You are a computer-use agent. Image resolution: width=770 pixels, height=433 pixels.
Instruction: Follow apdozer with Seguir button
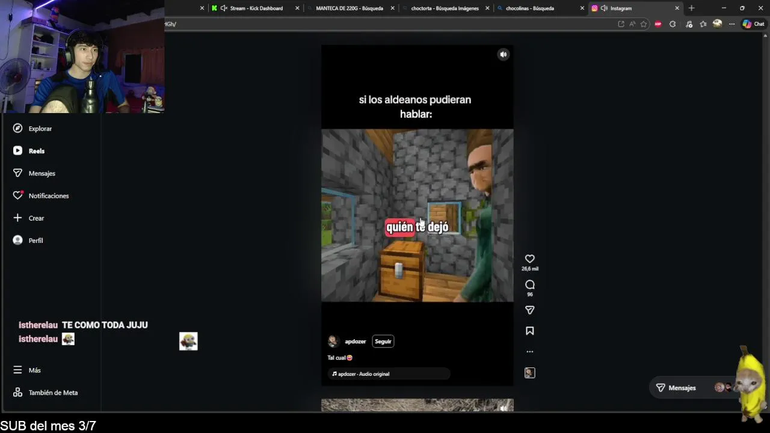pyautogui.click(x=383, y=341)
